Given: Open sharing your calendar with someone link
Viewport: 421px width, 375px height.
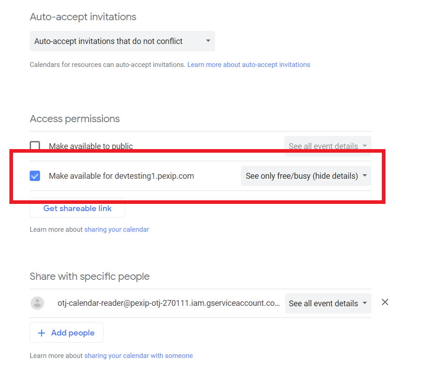Looking at the screenshot, I should [x=139, y=356].
